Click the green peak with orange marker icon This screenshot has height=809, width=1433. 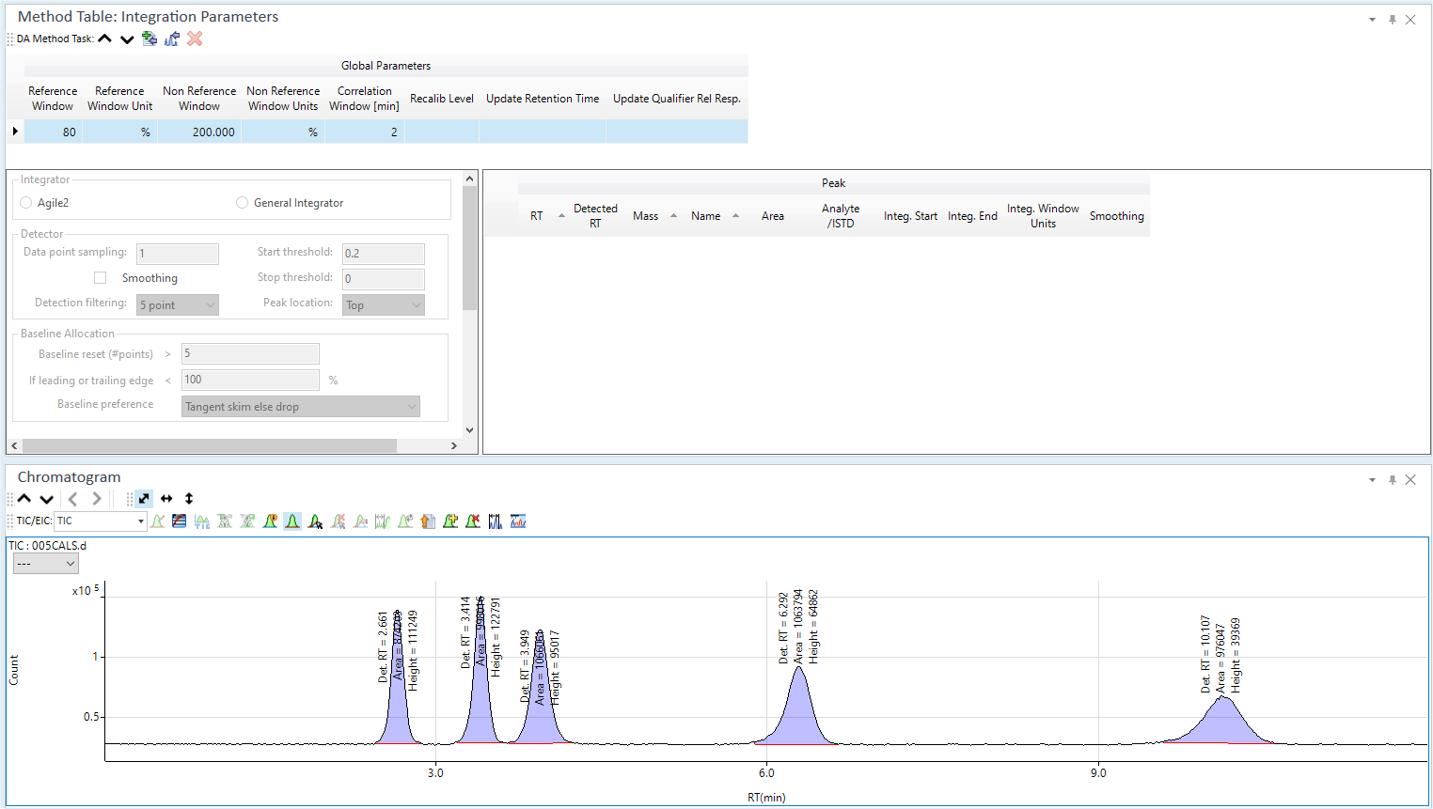pos(270,521)
